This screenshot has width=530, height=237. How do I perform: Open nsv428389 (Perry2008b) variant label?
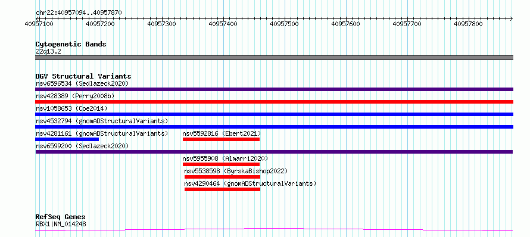(x=75, y=96)
